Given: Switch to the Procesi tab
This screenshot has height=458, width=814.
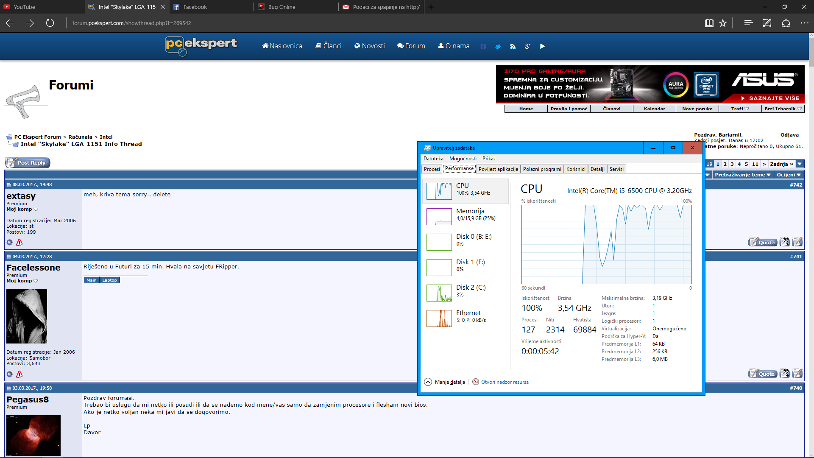Looking at the screenshot, I should tap(432, 169).
